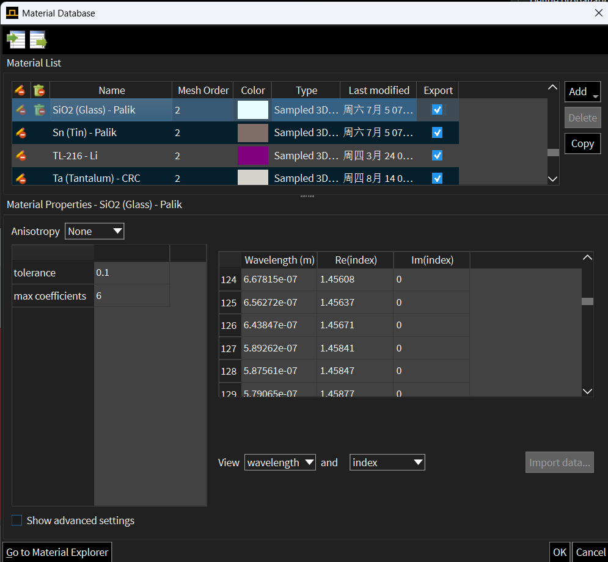This screenshot has height=562, width=608.
Task: Click the pencil icon beside Sn (Tin) - Palik
Action: coord(21,132)
